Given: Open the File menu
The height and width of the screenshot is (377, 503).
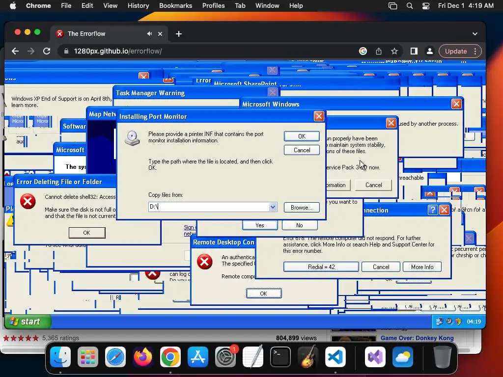Looking at the screenshot, I should tap(66, 5).
